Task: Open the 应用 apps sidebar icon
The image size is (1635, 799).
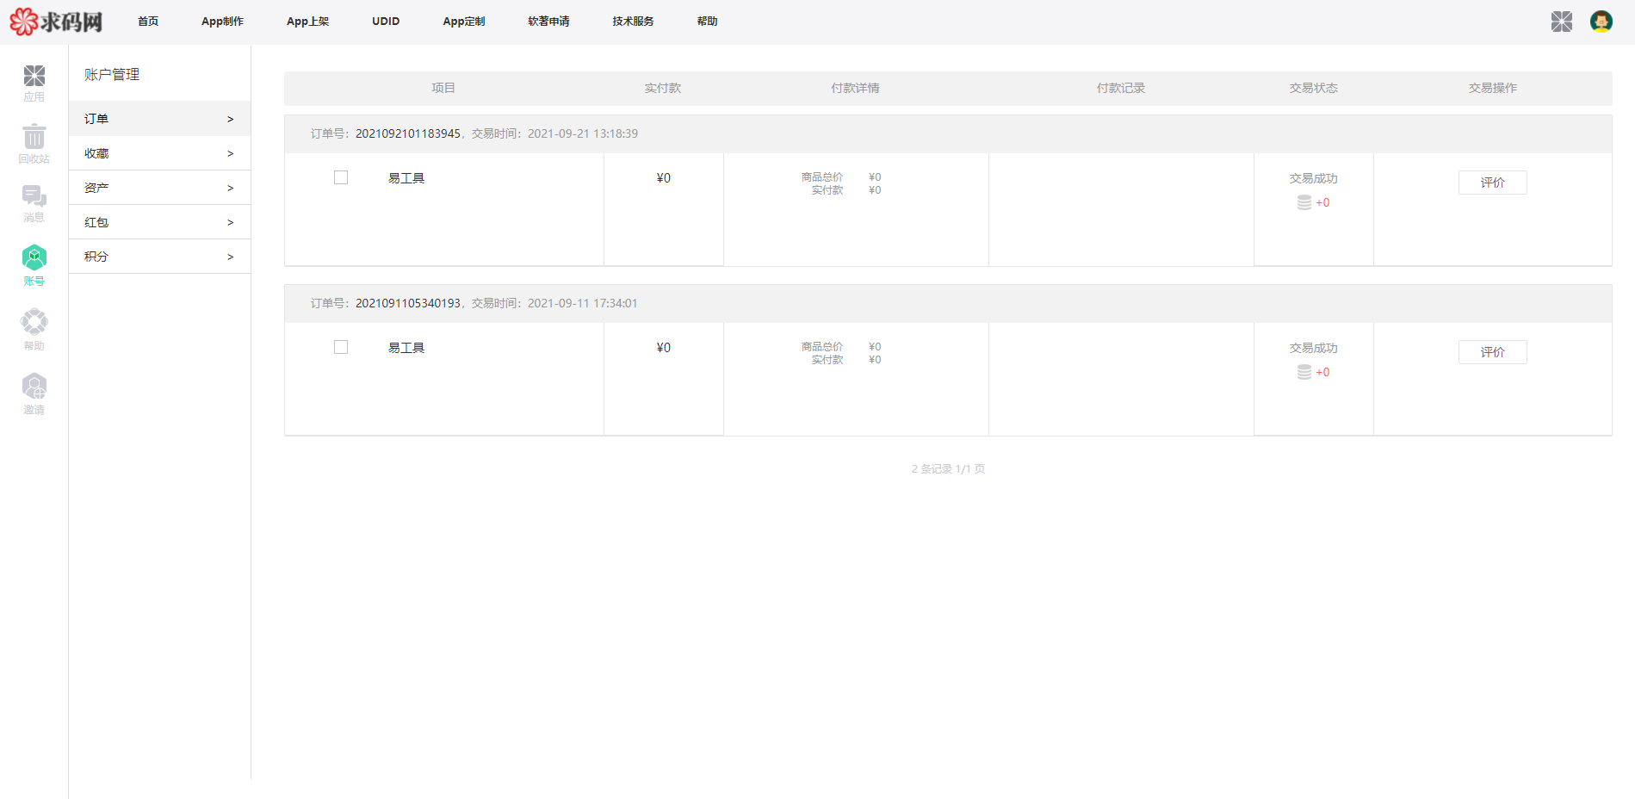Action: point(34,83)
